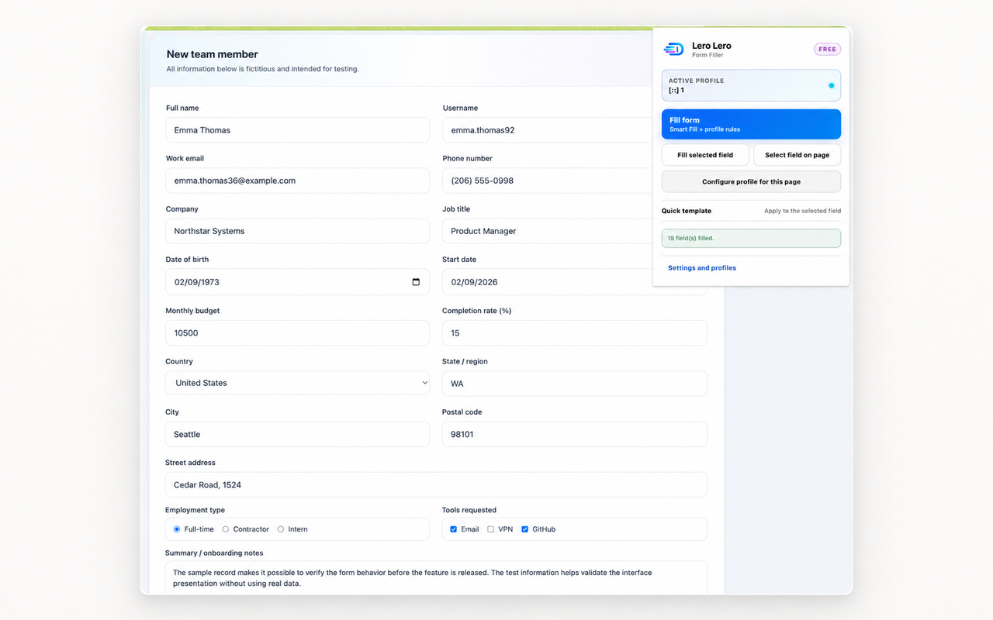Open the Country dropdown

point(298,383)
